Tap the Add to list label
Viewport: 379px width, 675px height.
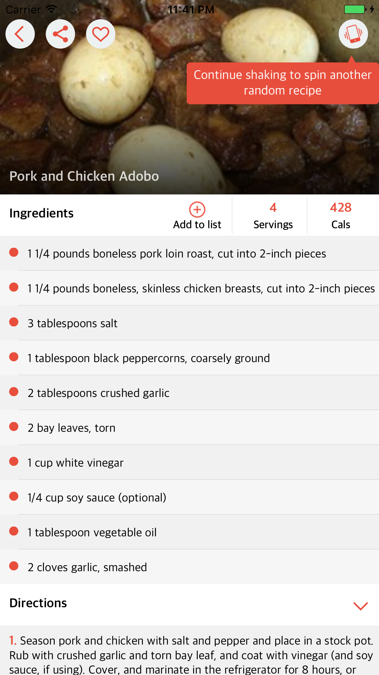pos(197,225)
